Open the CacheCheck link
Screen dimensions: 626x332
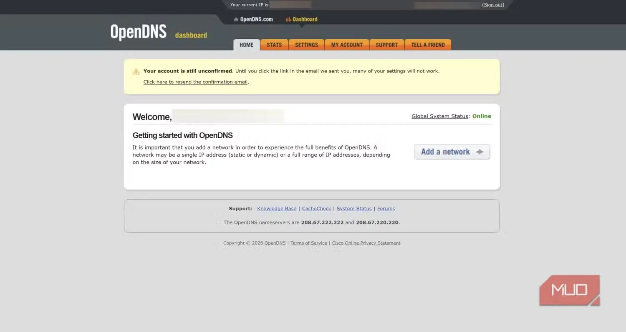tap(316, 209)
